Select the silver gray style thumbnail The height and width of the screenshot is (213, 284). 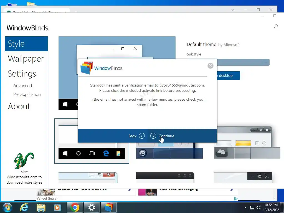click(247, 143)
